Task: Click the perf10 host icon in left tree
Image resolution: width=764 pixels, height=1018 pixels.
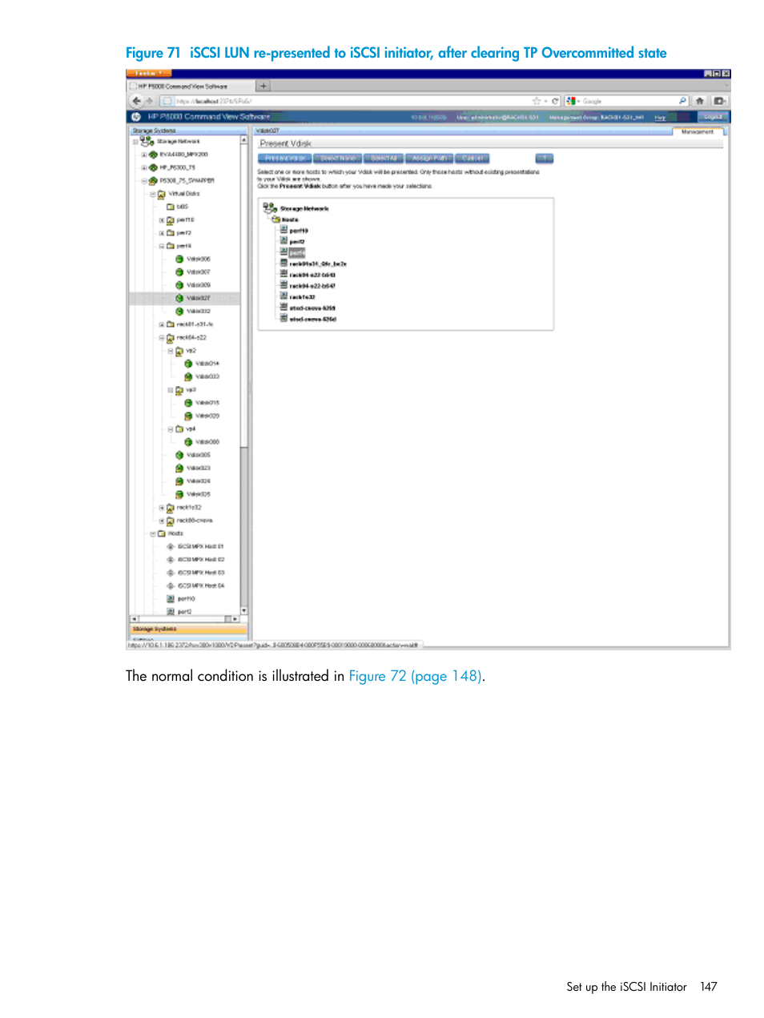Action: coord(171,599)
